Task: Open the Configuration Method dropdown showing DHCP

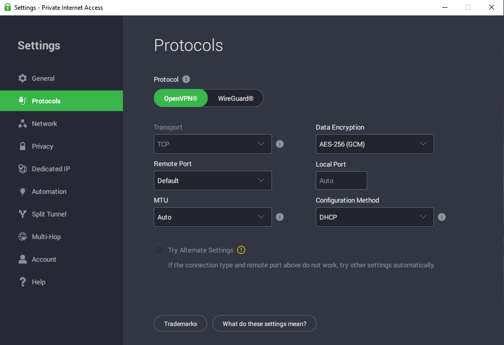Action: [x=375, y=217]
